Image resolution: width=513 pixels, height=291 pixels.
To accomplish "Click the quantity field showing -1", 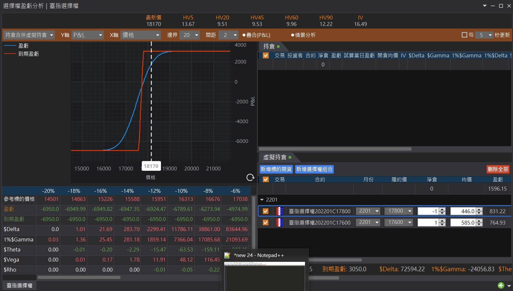I will pyautogui.click(x=428, y=211).
